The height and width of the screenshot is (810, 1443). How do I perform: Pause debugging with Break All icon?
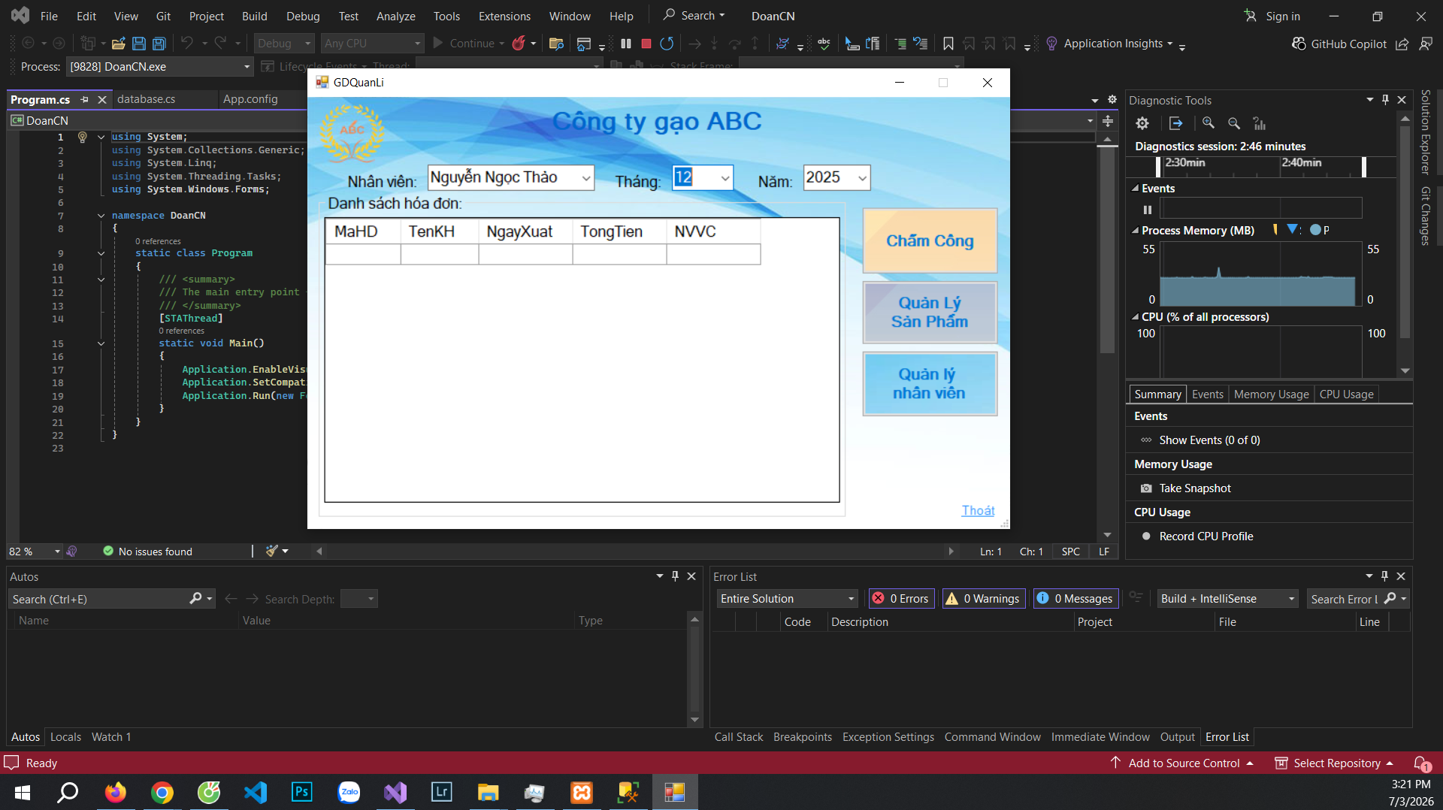coord(626,44)
